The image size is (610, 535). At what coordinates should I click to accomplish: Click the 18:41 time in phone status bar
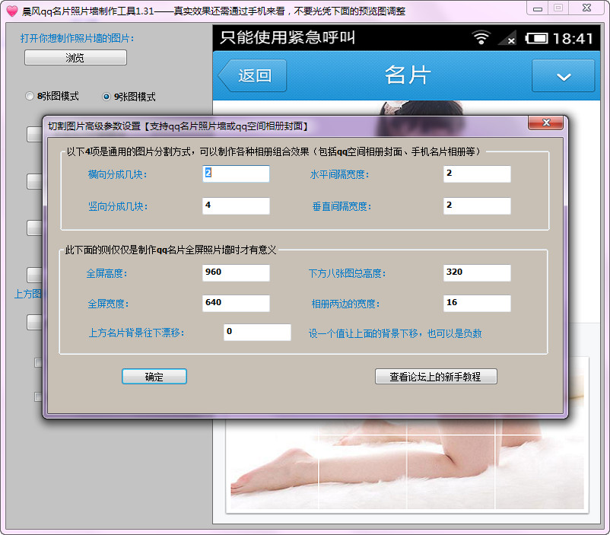click(x=573, y=38)
